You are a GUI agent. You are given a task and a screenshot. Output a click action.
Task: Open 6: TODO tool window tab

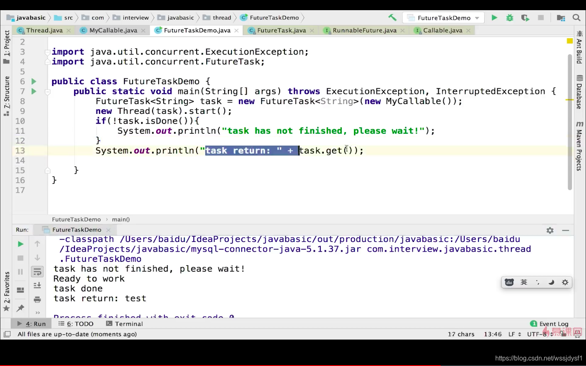point(76,324)
